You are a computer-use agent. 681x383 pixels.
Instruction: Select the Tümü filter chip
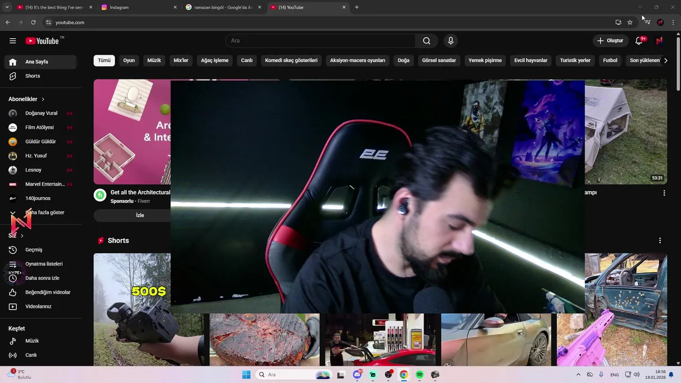coord(104,61)
